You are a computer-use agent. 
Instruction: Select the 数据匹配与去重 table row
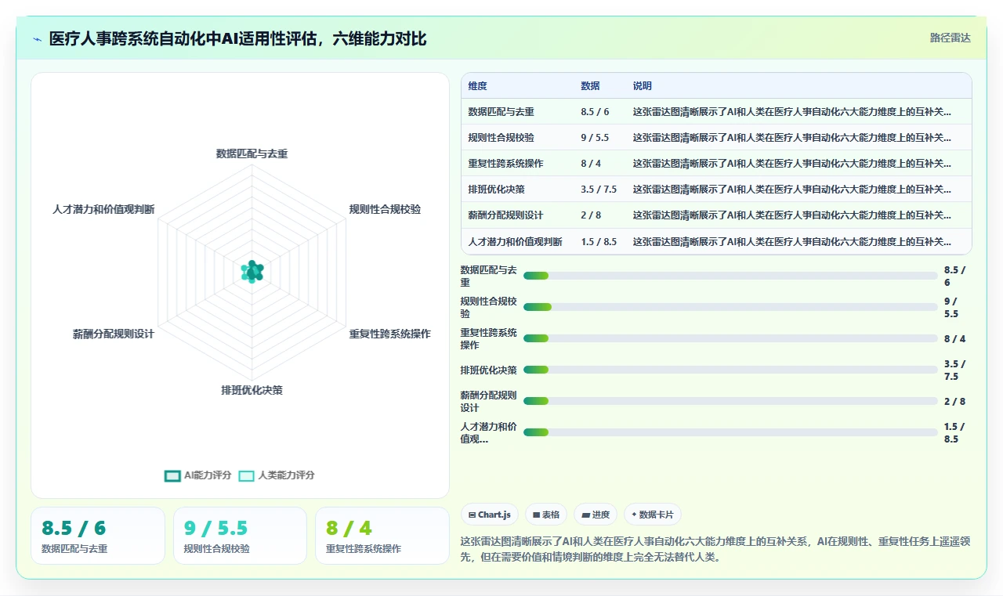pos(716,112)
